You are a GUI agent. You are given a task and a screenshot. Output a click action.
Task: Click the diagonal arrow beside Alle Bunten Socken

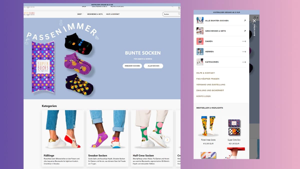point(245,20)
